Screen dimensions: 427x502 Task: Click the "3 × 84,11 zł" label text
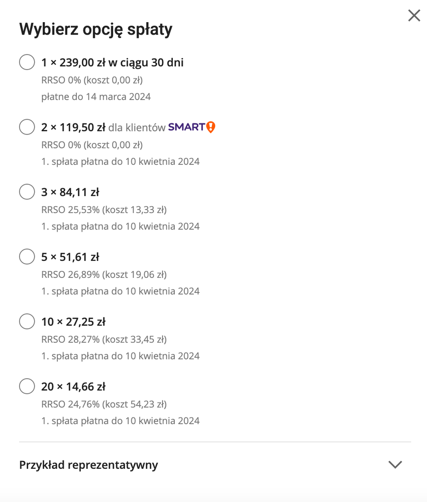(x=70, y=192)
